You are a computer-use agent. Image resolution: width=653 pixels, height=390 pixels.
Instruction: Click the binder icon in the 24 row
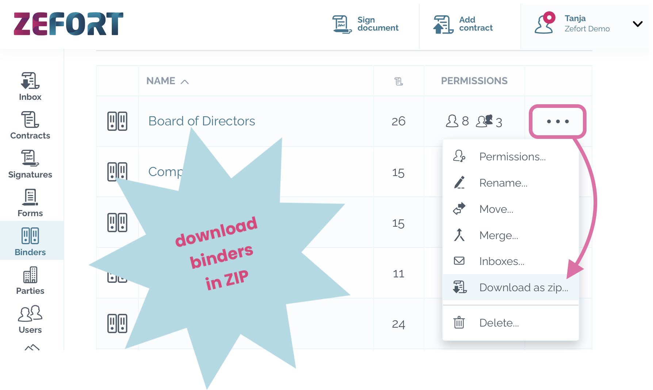pos(117,323)
